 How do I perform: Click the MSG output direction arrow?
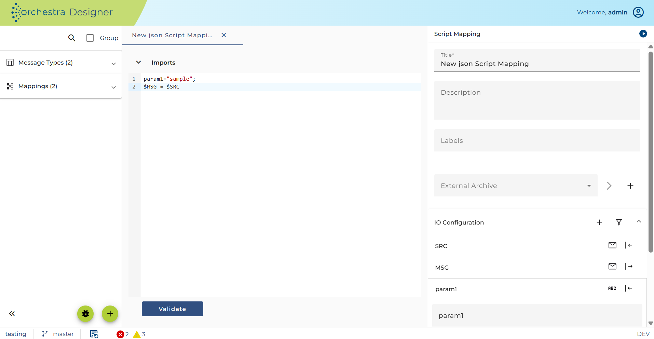point(629,266)
